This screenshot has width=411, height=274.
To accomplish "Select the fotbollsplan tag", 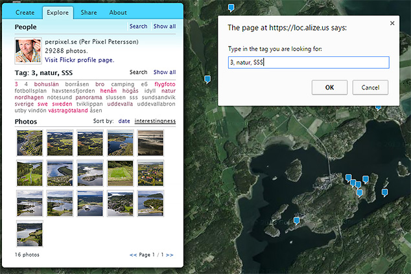I will [30, 91].
